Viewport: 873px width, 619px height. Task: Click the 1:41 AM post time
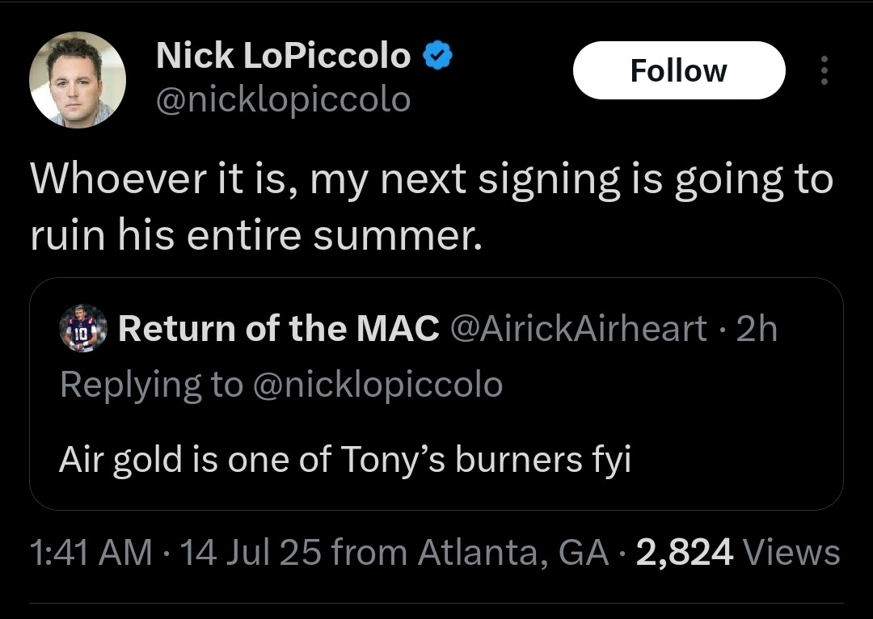click(x=91, y=554)
